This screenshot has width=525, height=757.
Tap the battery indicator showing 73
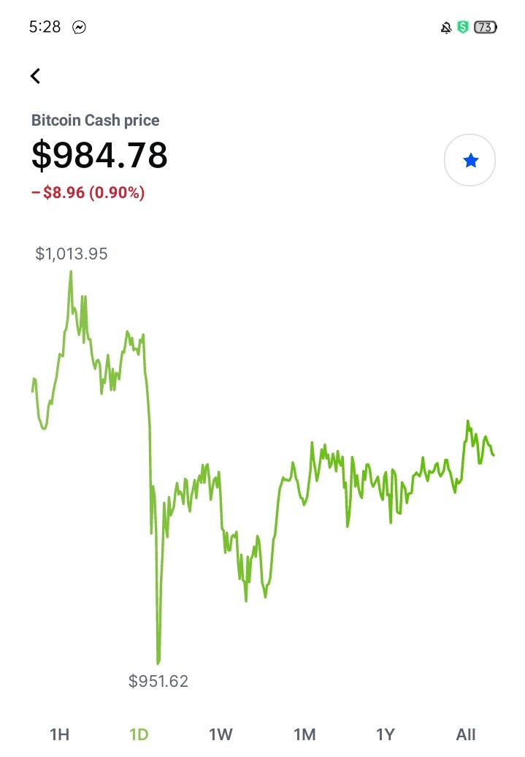486,27
